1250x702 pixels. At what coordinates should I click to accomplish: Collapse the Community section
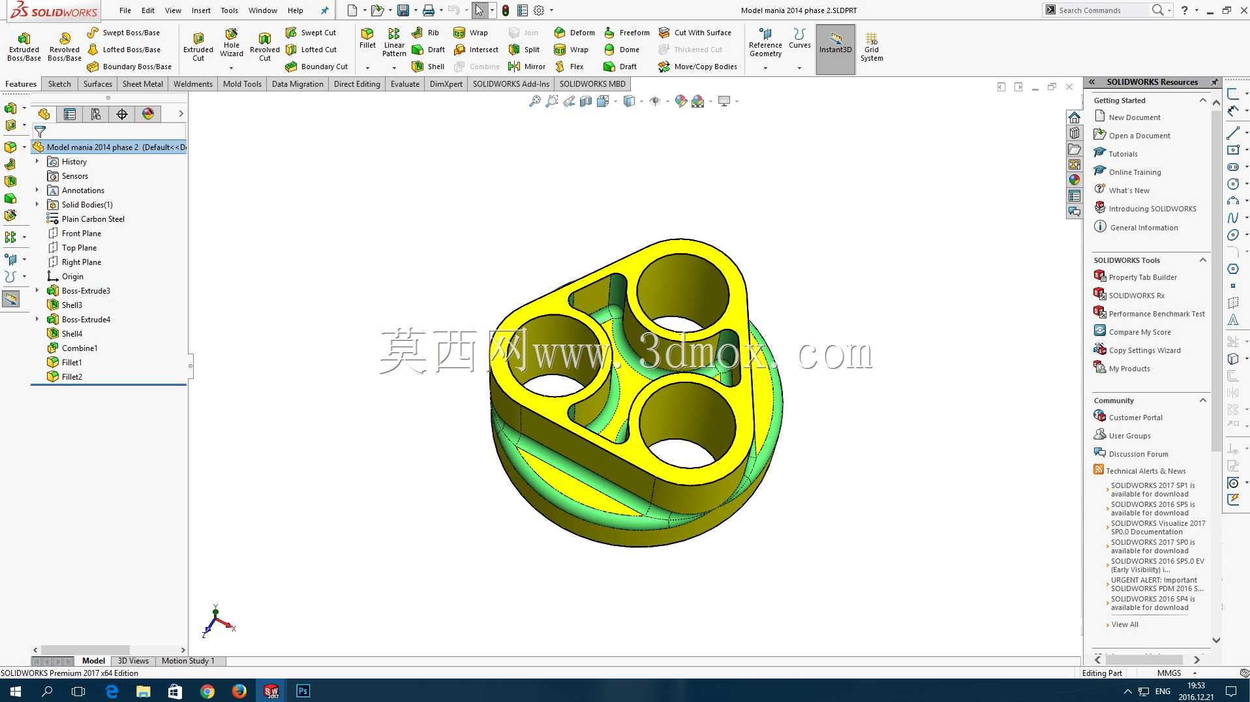point(1203,401)
